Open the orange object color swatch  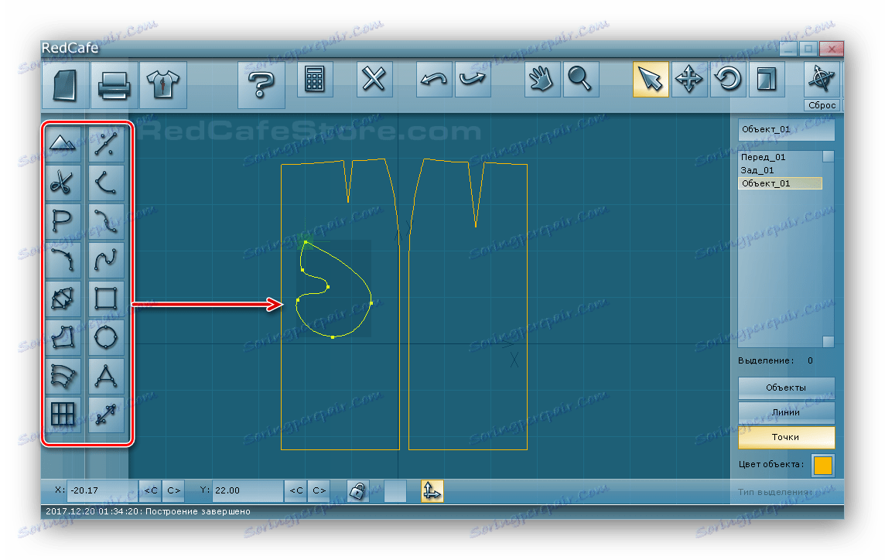coord(822,465)
